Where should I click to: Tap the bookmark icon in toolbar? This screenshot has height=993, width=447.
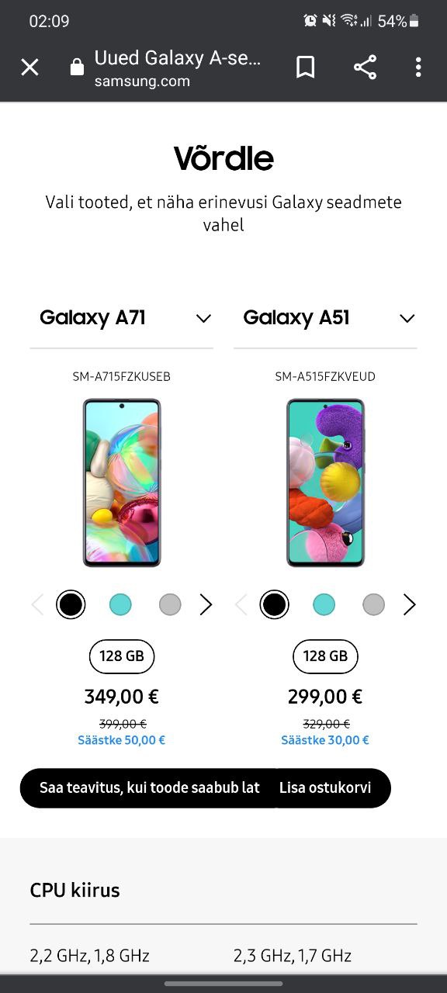coord(306,67)
